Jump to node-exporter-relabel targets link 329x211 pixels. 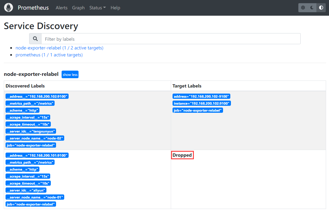59,48
